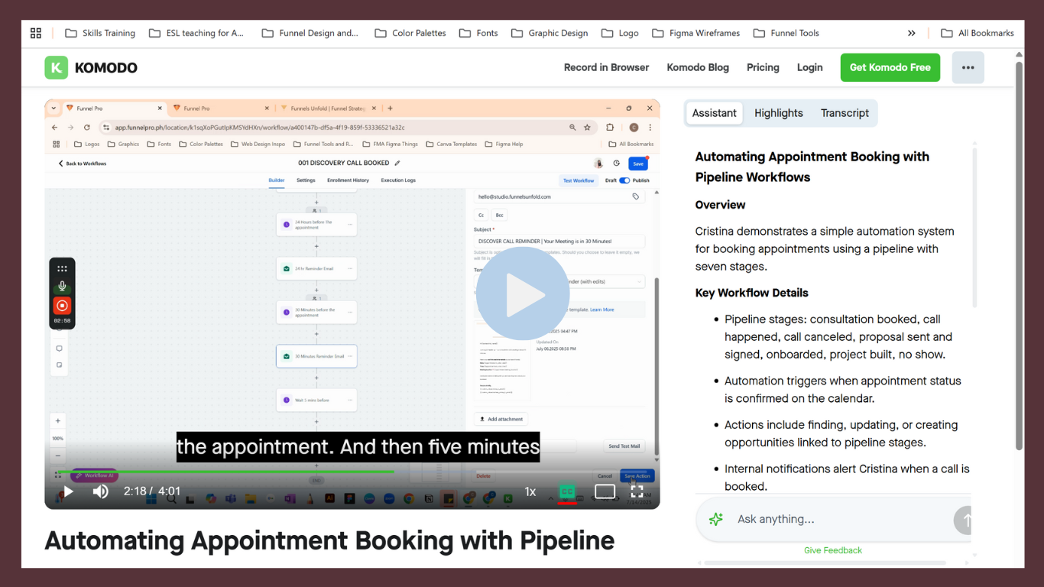Click the 2:18 / 4:01 time display
1044x587 pixels.
pyautogui.click(x=152, y=491)
